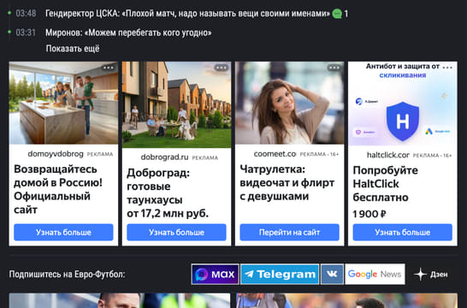Open the Google News subscription badge

coord(375,274)
